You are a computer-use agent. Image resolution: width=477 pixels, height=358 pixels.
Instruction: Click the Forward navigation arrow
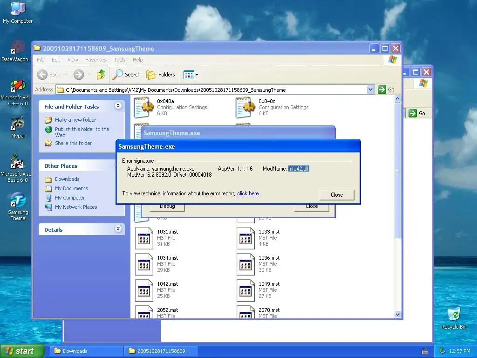[x=79, y=75]
